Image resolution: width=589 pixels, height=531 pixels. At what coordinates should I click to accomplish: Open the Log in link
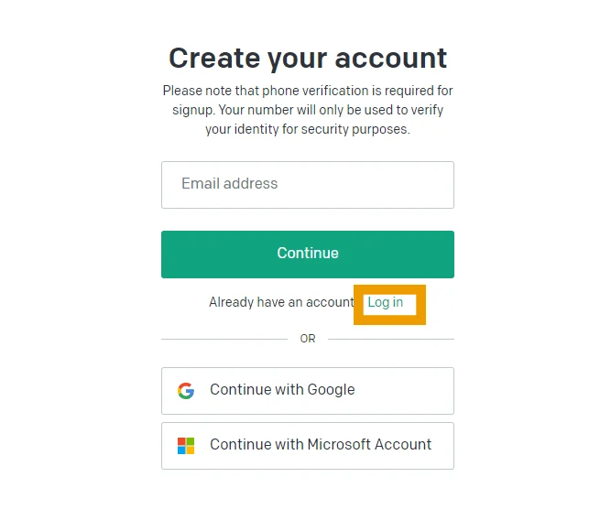(386, 303)
